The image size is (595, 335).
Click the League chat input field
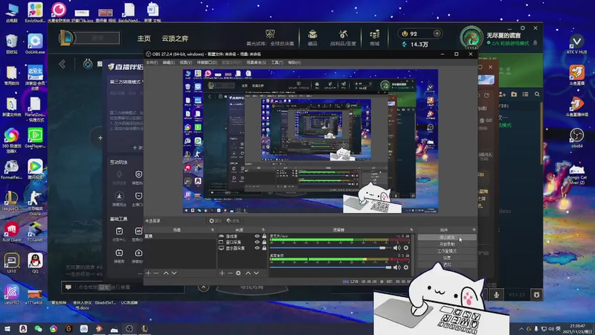click(123, 287)
